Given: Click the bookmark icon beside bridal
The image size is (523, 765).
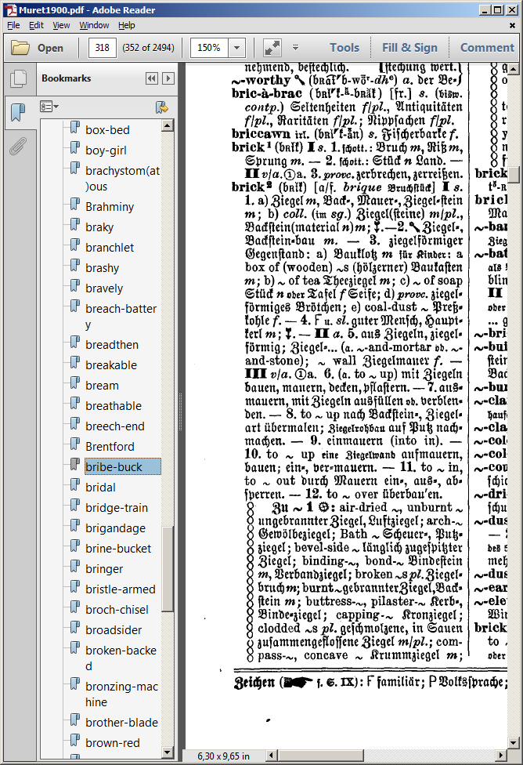Looking at the screenshot, I should pos(74,485).
